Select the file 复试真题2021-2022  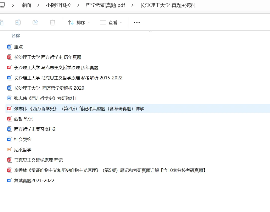[34, 181]
